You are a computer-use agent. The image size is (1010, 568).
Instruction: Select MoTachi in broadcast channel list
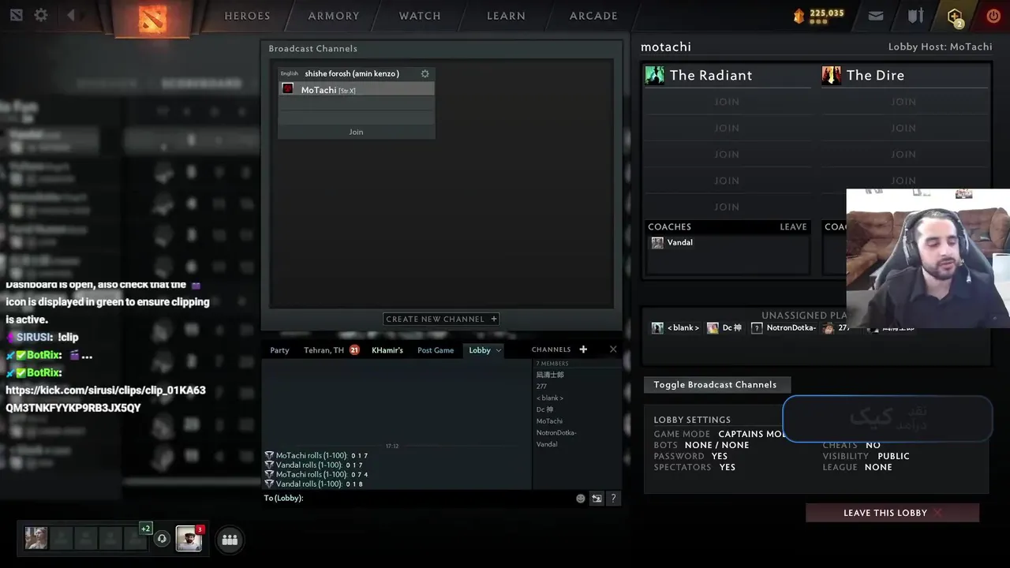356,90
